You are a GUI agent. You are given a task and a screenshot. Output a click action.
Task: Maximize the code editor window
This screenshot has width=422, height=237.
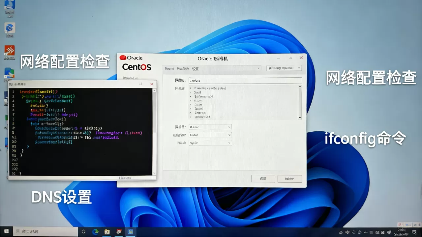[140, 84]
